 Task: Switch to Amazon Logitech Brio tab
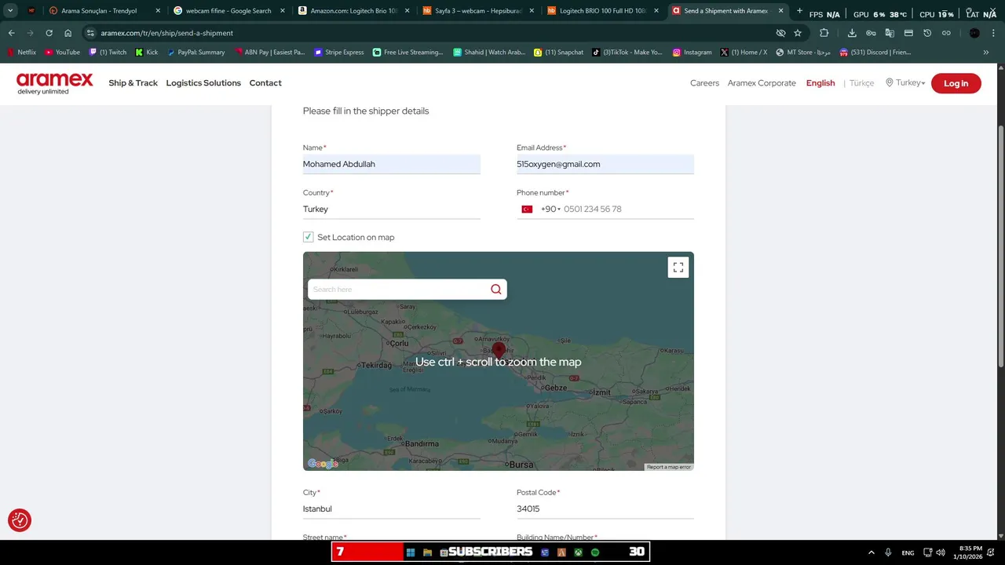353,11
